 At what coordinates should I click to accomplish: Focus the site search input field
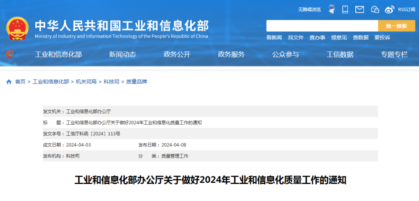[x=322, y=26]
